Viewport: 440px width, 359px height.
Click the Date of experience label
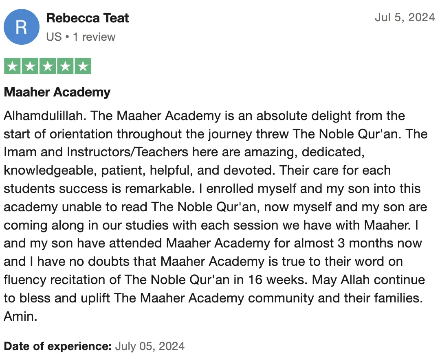[58, 346]
